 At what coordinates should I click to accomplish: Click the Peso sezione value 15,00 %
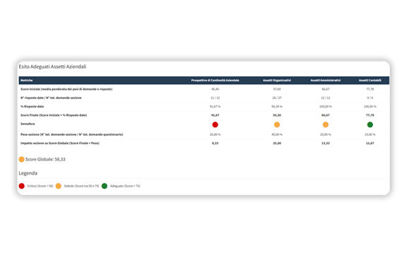click(x=370, y=134)
